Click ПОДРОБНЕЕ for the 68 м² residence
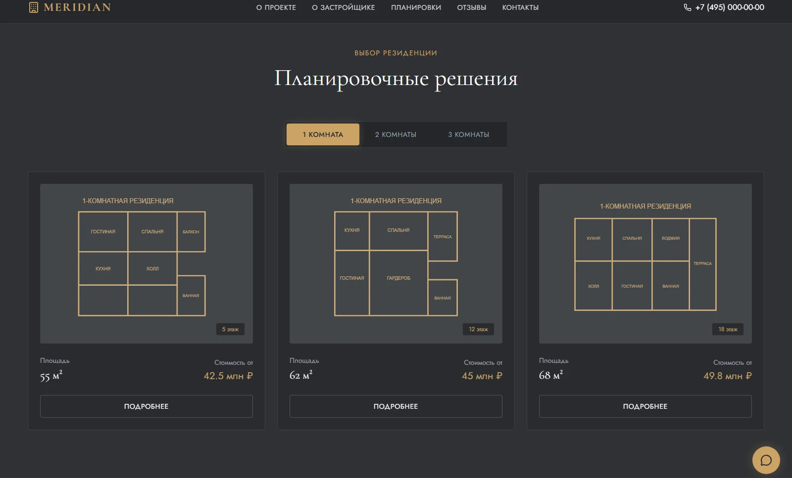Viewport: 792px width, 478px height. [645, 406]
